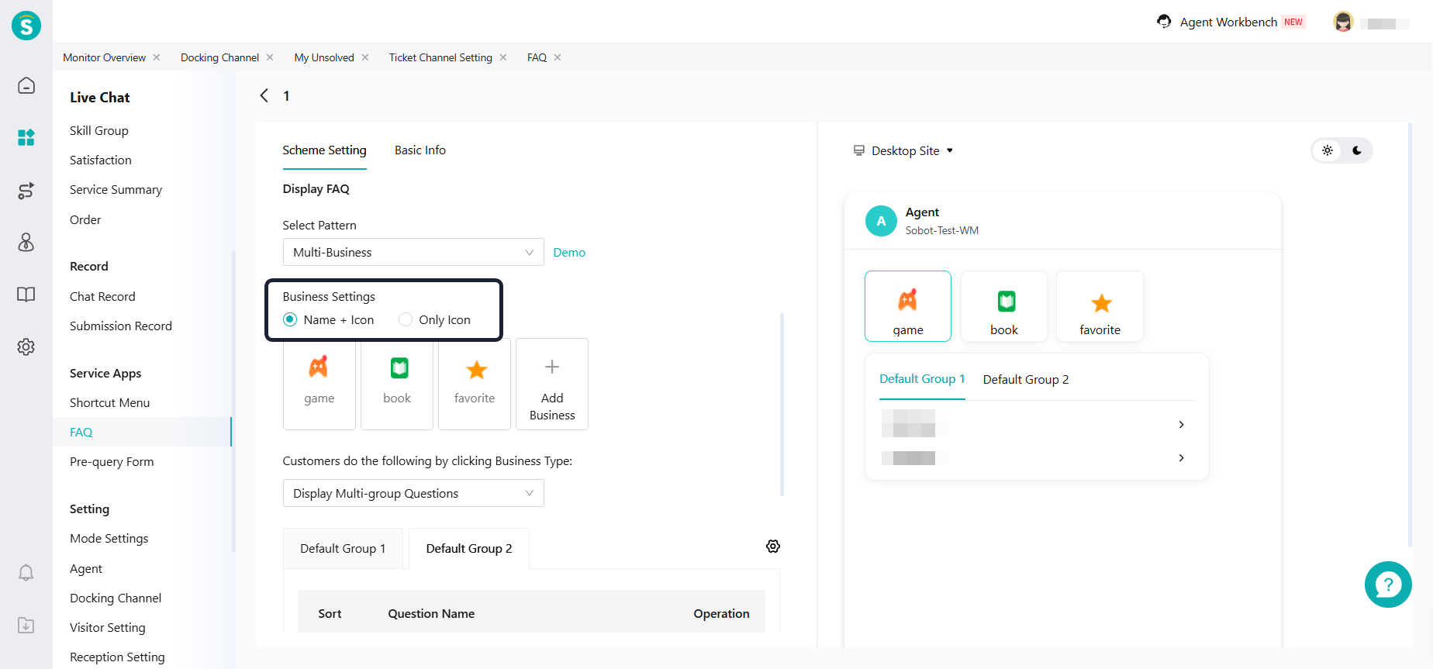Select the game business card in preview

tap(907, 306)
